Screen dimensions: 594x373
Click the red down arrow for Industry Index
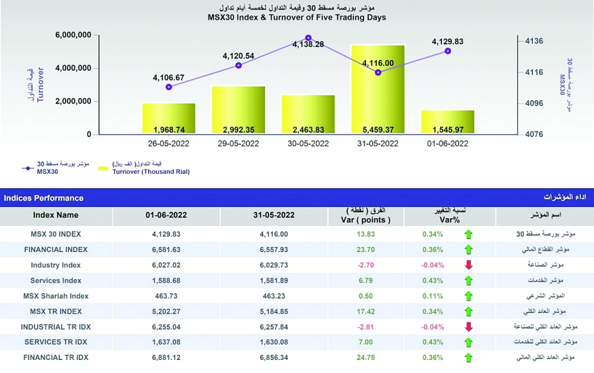[469, 265]
